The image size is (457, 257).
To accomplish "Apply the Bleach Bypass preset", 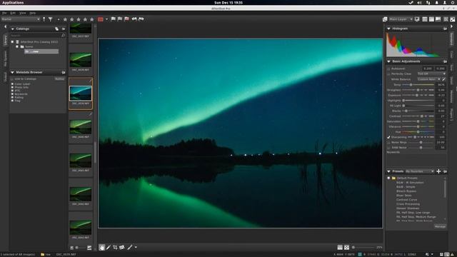I will pyautogui.click(x=406, y=191).
